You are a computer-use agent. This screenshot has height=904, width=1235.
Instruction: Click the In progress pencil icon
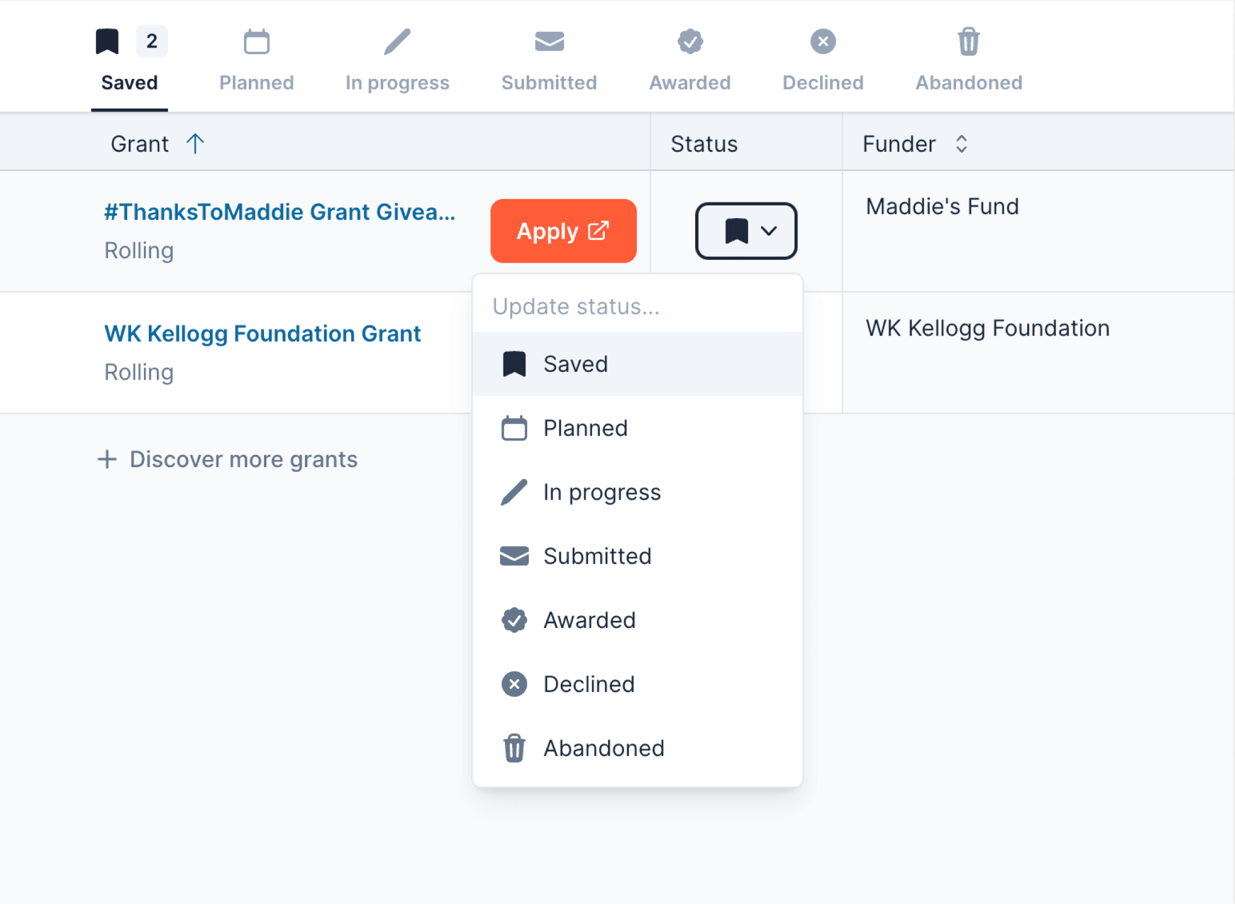click(397, 42)
